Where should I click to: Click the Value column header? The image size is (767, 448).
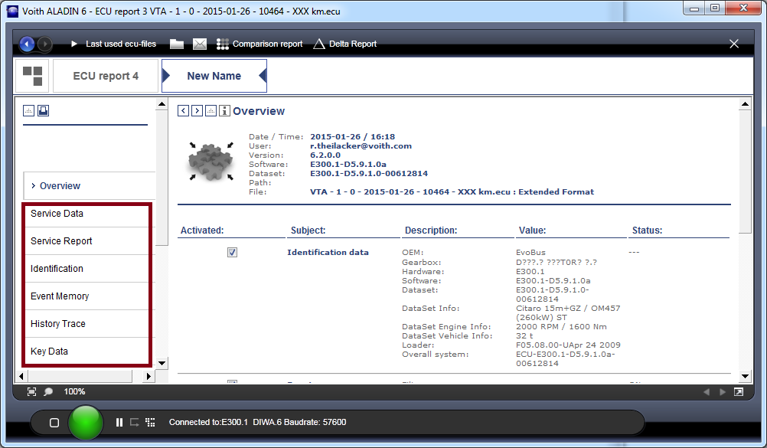point(532,230)
